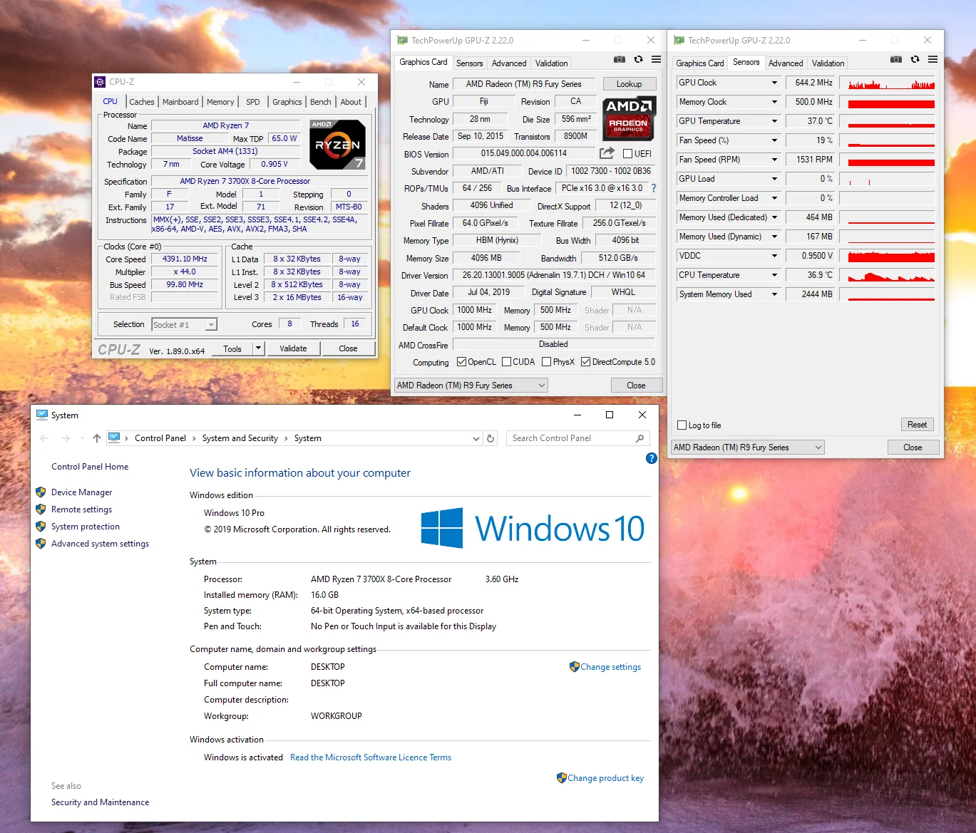Viewport: 976px width, 833px height.
Task: Click the System and Security breadcrumb
Action: tap(240, 438)
